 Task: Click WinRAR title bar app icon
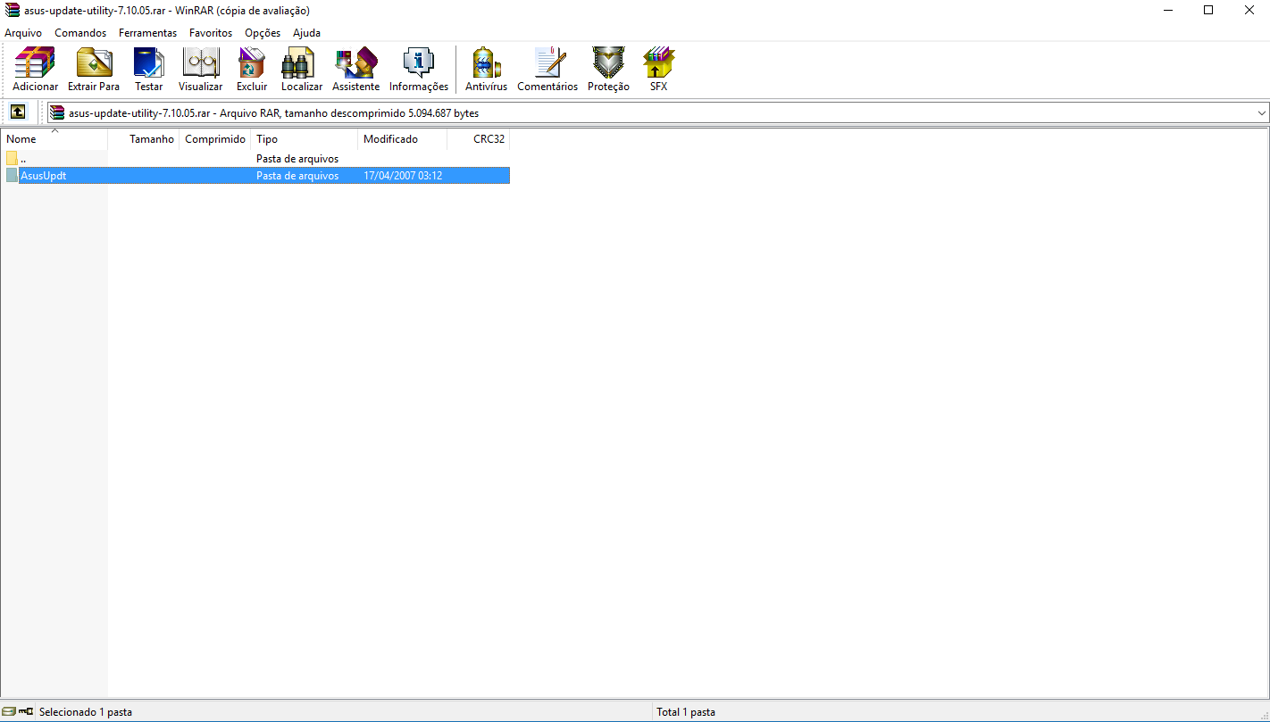click(x=13, y=11)
